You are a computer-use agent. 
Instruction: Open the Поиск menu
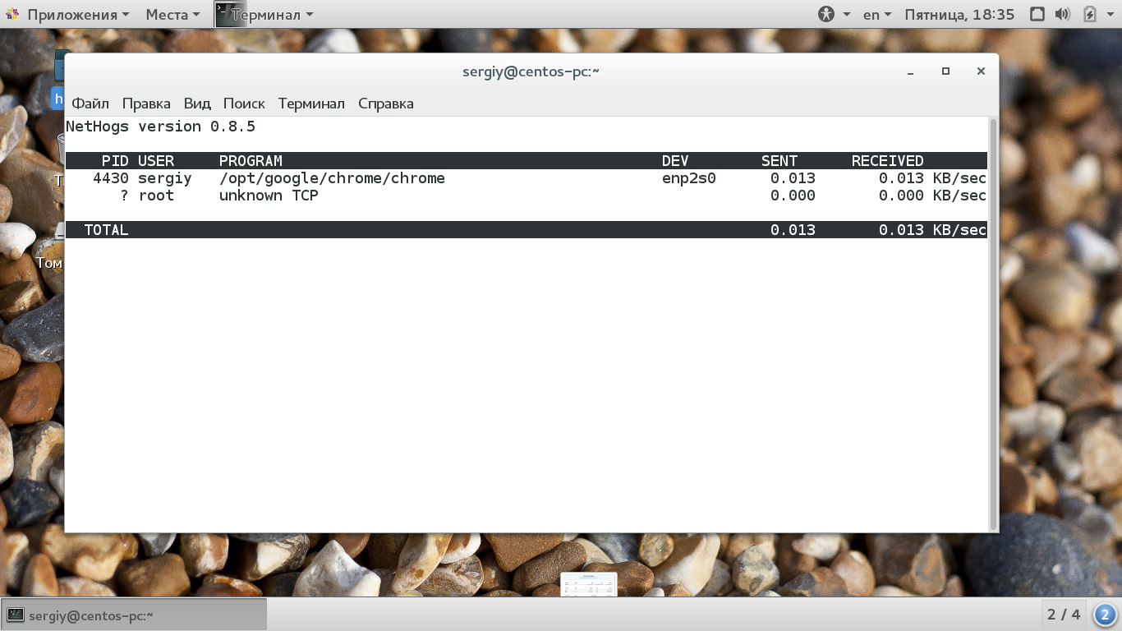pos(244,104)
